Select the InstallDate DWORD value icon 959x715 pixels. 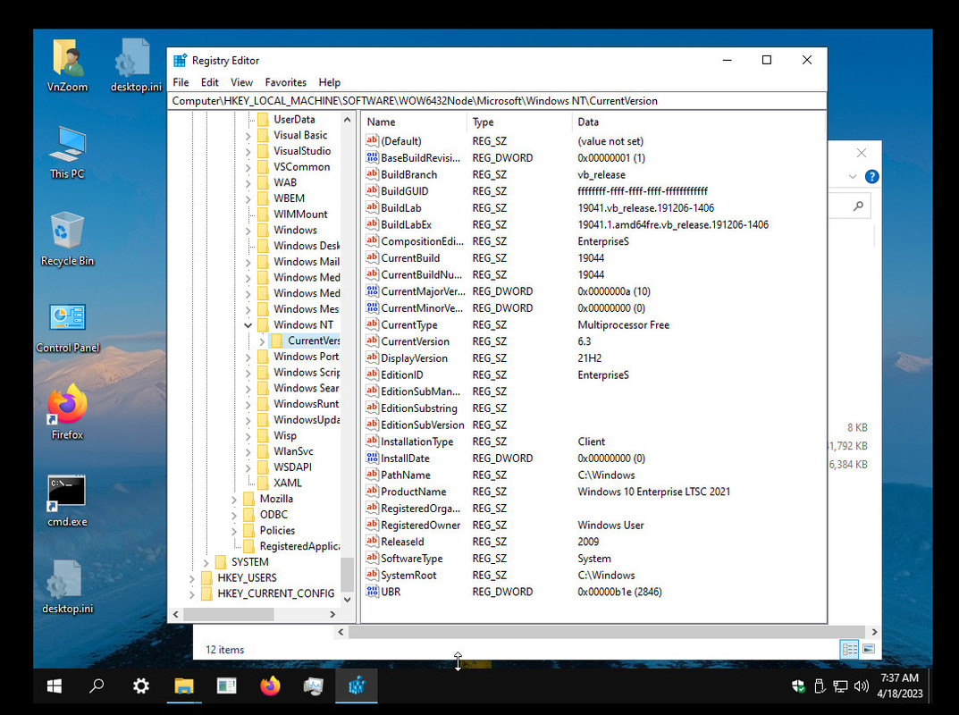[372, 458]
